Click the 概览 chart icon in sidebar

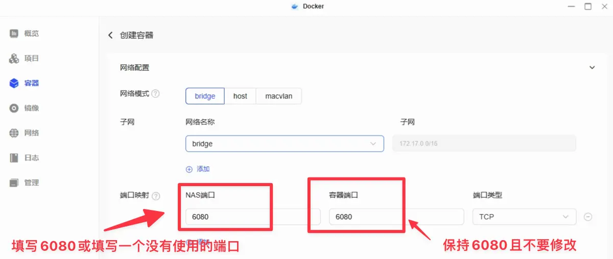pos(14,34)
